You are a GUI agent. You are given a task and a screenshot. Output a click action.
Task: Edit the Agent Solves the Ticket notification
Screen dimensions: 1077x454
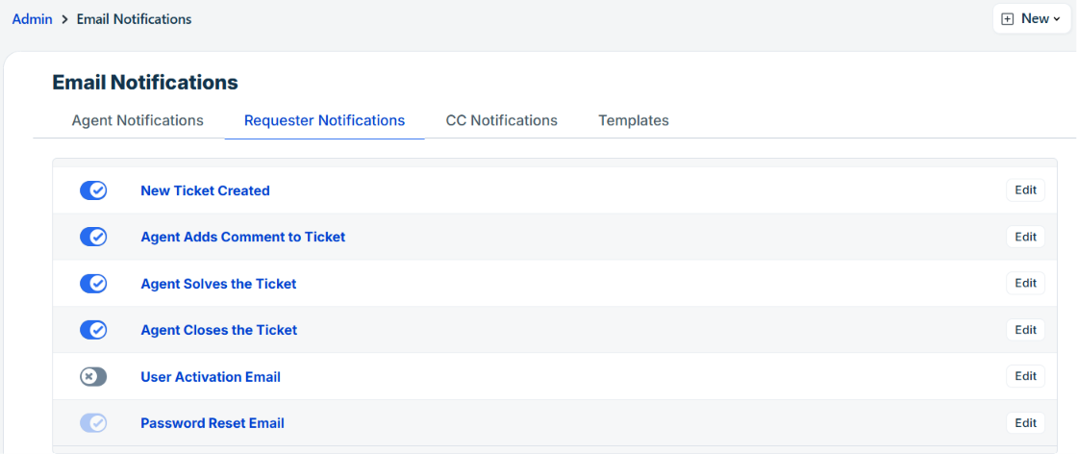[x=1025, y=283]
